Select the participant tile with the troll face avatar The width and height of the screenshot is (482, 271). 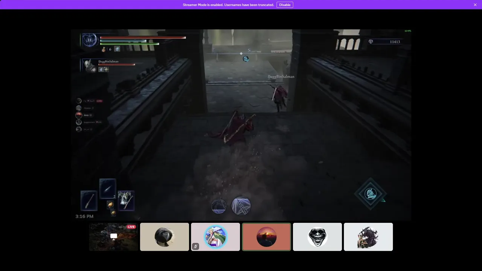point(317,237)
